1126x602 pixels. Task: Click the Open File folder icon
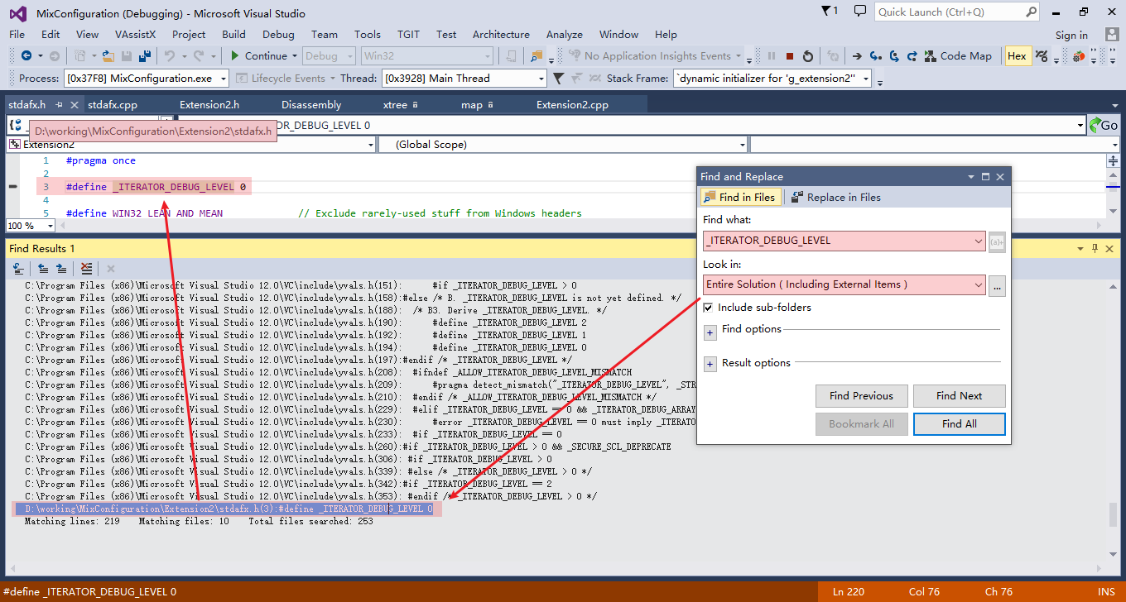click(x=107, y=56)
